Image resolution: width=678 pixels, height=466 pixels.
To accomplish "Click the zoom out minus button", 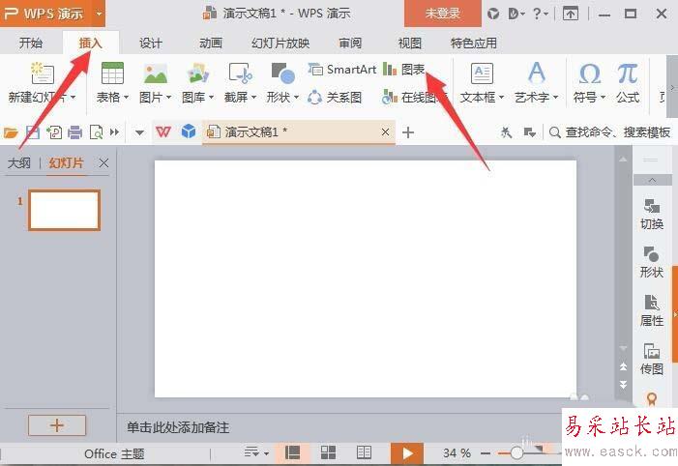I will pyautogui.click(x=486, y=453).
